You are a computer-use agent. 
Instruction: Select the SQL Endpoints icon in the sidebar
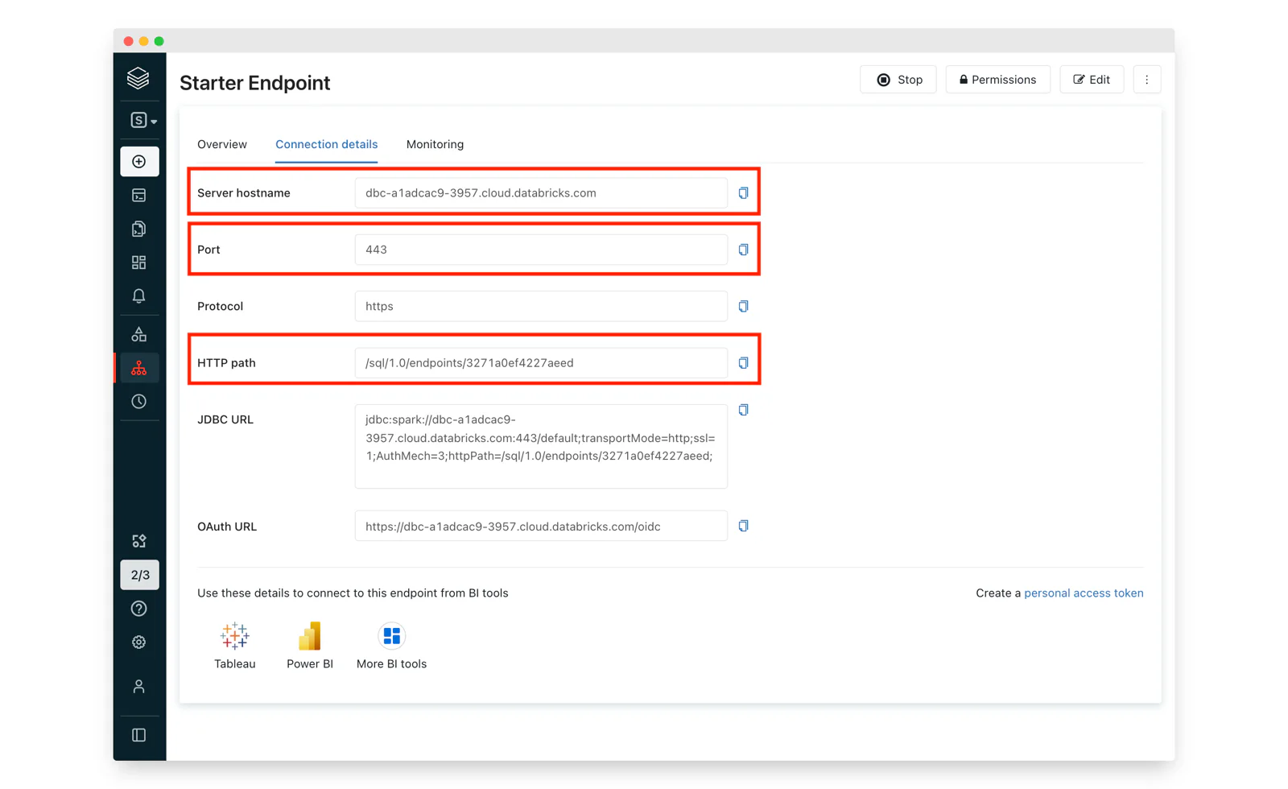tap(139, 368)
